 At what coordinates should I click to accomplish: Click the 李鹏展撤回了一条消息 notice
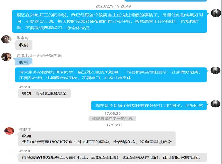[x=113, y=118]
